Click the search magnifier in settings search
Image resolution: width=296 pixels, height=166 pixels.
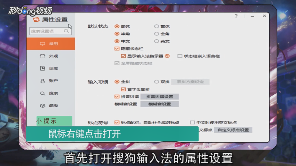66,31
